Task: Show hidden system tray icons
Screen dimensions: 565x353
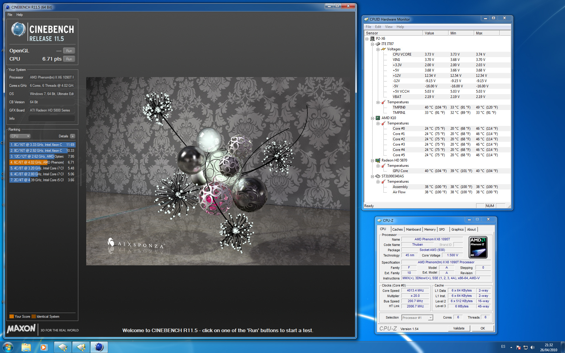Action: (511, 347)
